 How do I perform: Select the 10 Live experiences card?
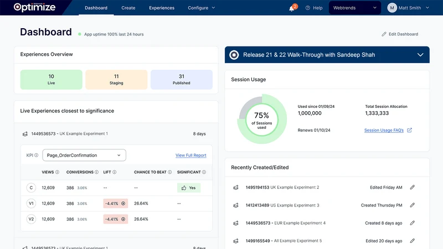[51, 80]
